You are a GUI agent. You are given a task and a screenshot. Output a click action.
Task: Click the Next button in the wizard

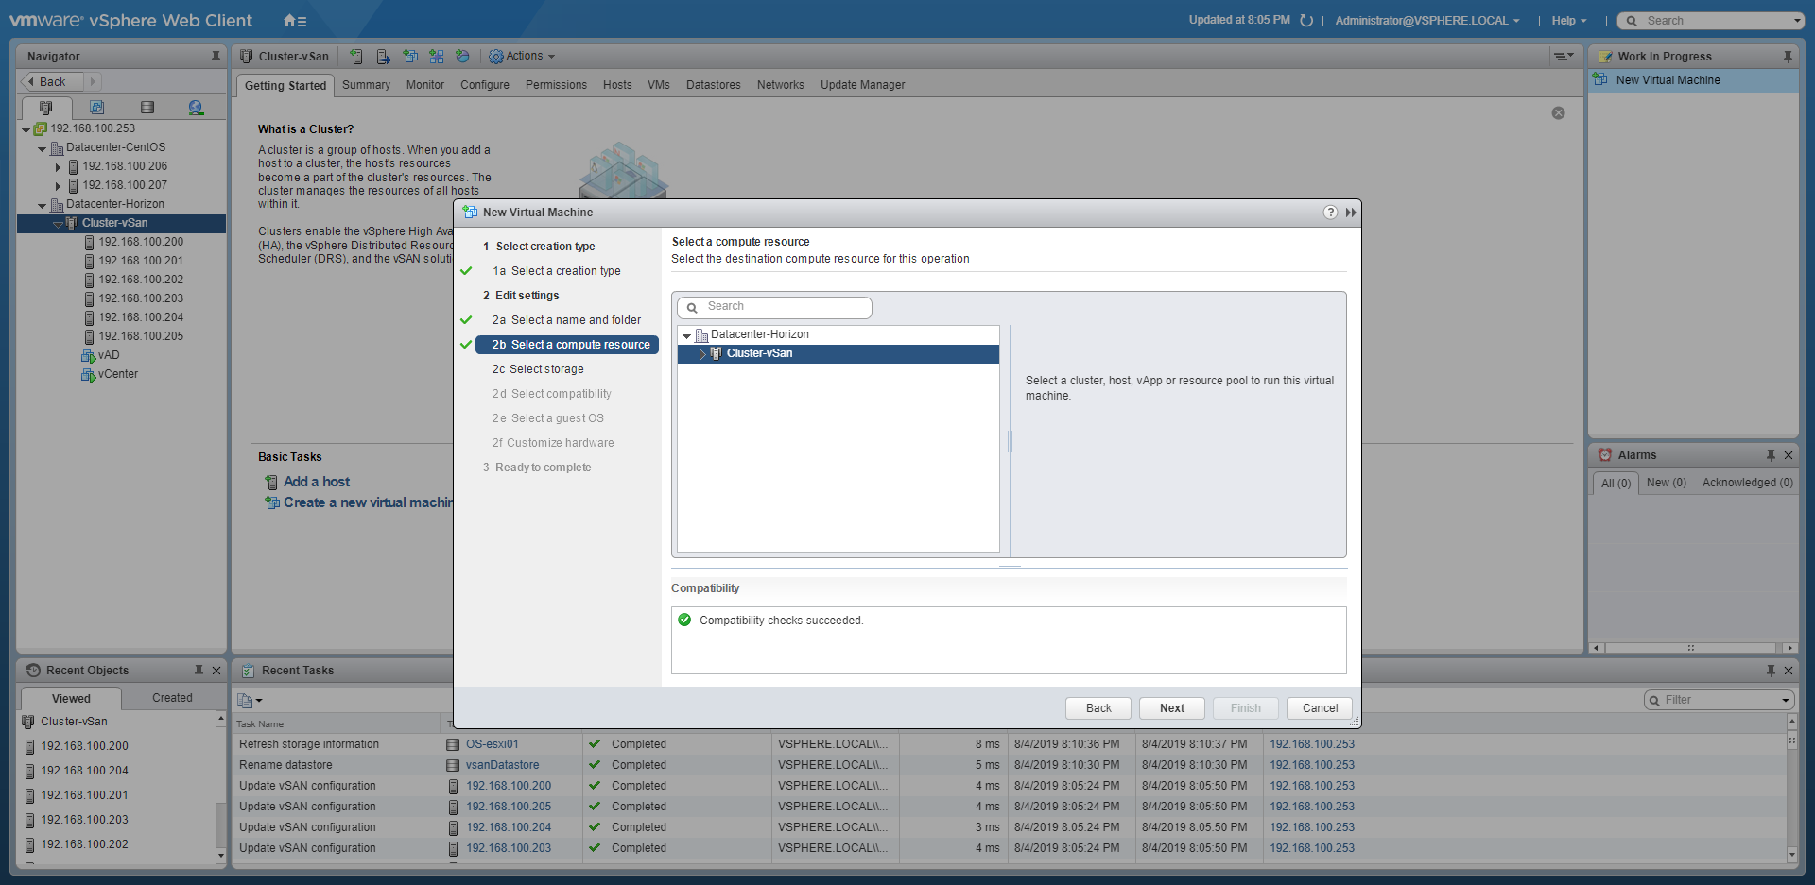pos(1171,708)
